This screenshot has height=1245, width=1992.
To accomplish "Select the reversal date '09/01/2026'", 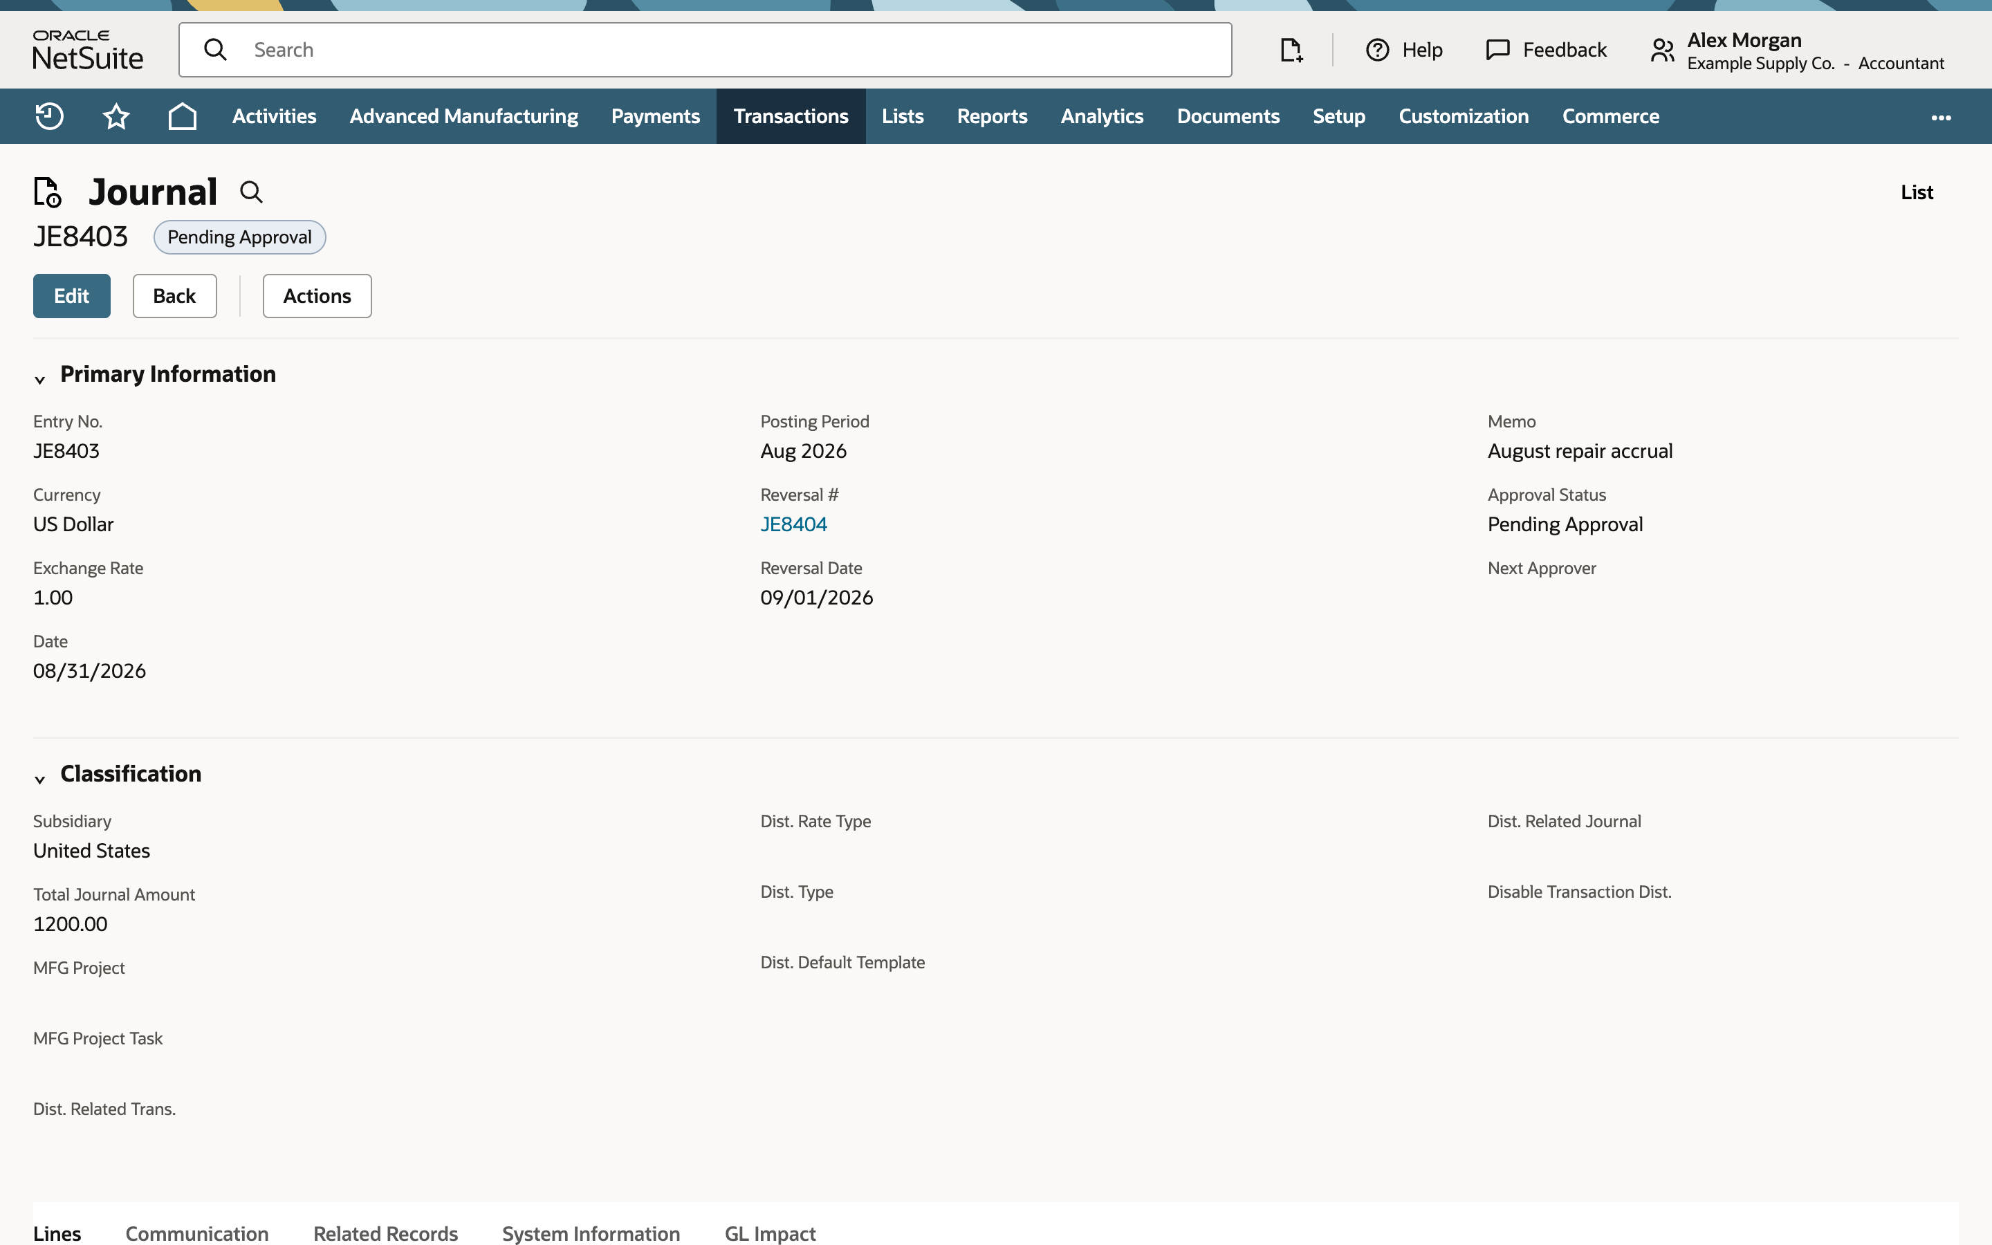I will [x=817, y=597].
